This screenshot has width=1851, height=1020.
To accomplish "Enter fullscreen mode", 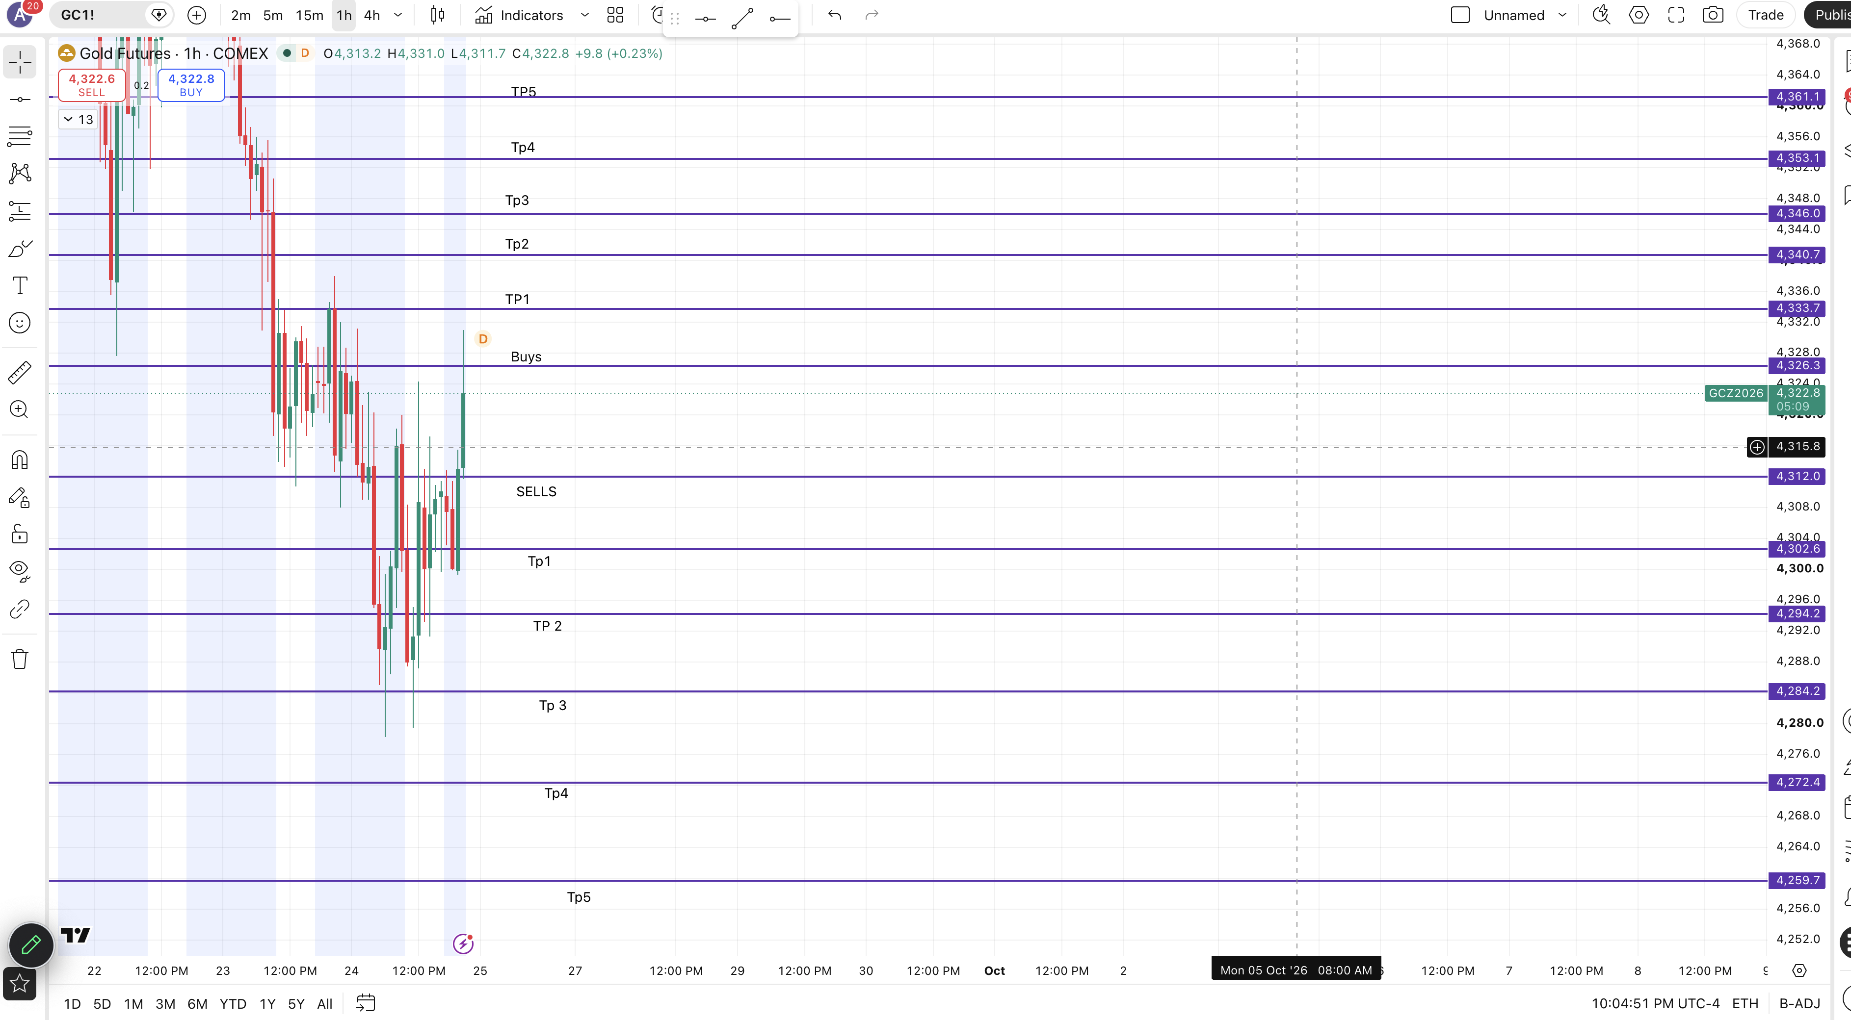I will click(1676, 15).
